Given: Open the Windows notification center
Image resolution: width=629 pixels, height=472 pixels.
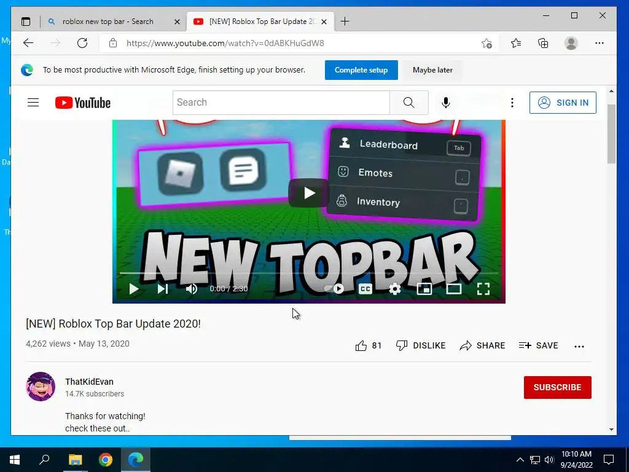Looking at the screenshot, I should [609, 460].
